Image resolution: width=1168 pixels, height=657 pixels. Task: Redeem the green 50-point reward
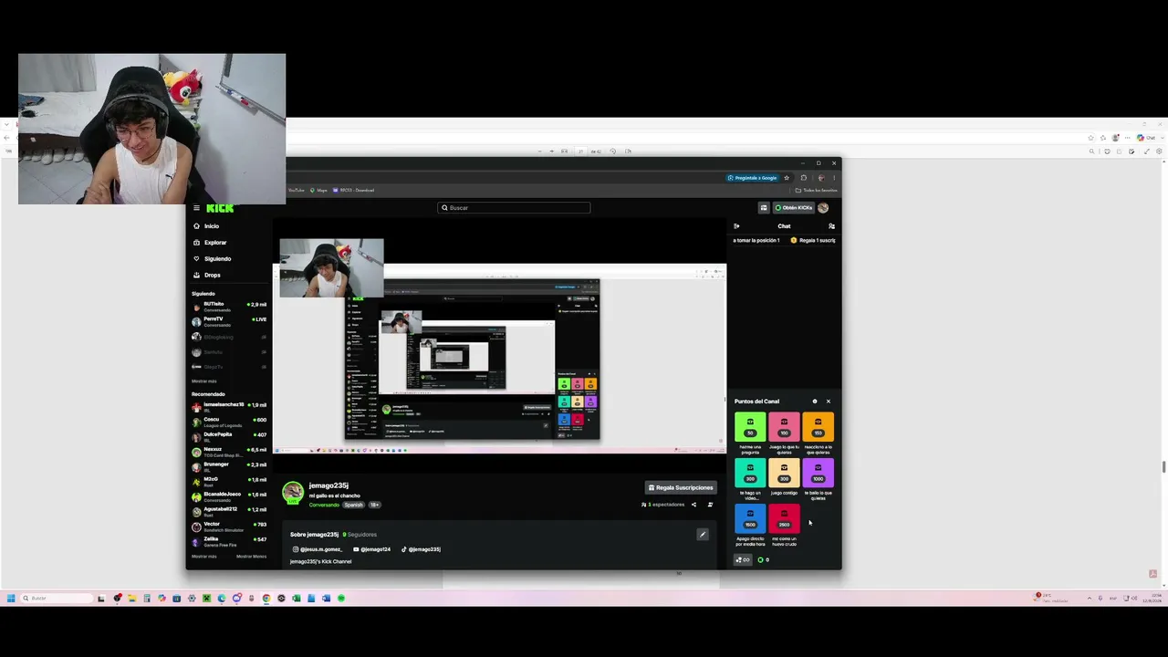point(750,426)
